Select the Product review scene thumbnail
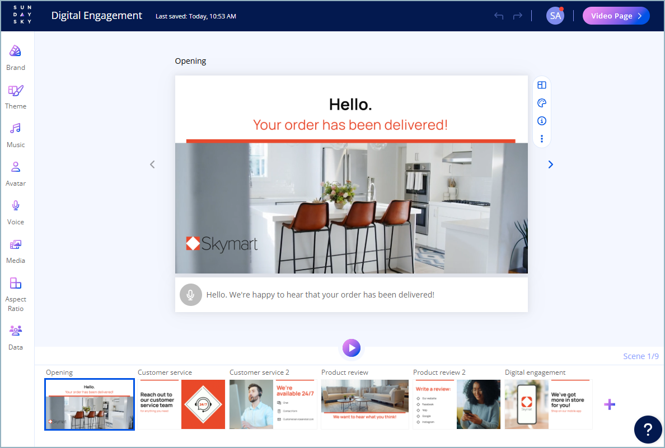 click(365, 404)
